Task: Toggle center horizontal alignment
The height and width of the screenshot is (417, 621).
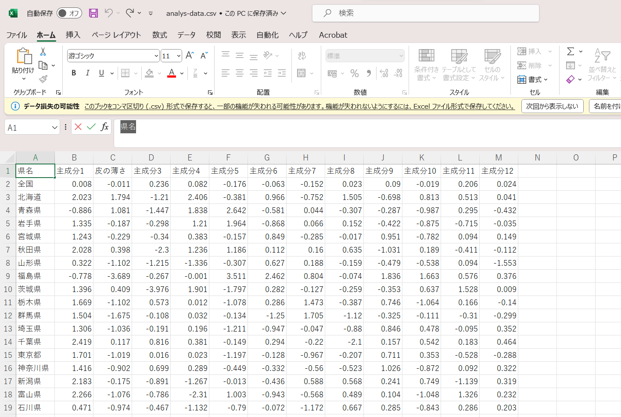Action: click(240, 73)
